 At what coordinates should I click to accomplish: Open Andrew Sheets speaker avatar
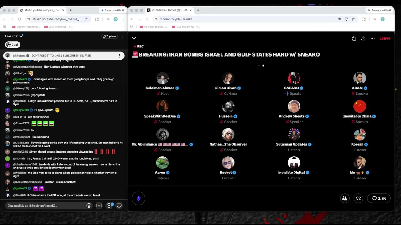point(294,106)
